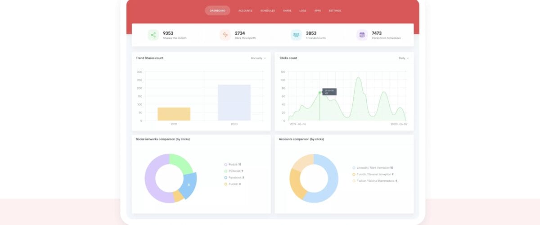Go to the Settings tab
Image resolution: width=540 pixels, height=225 pixels.
pos(335,10)
